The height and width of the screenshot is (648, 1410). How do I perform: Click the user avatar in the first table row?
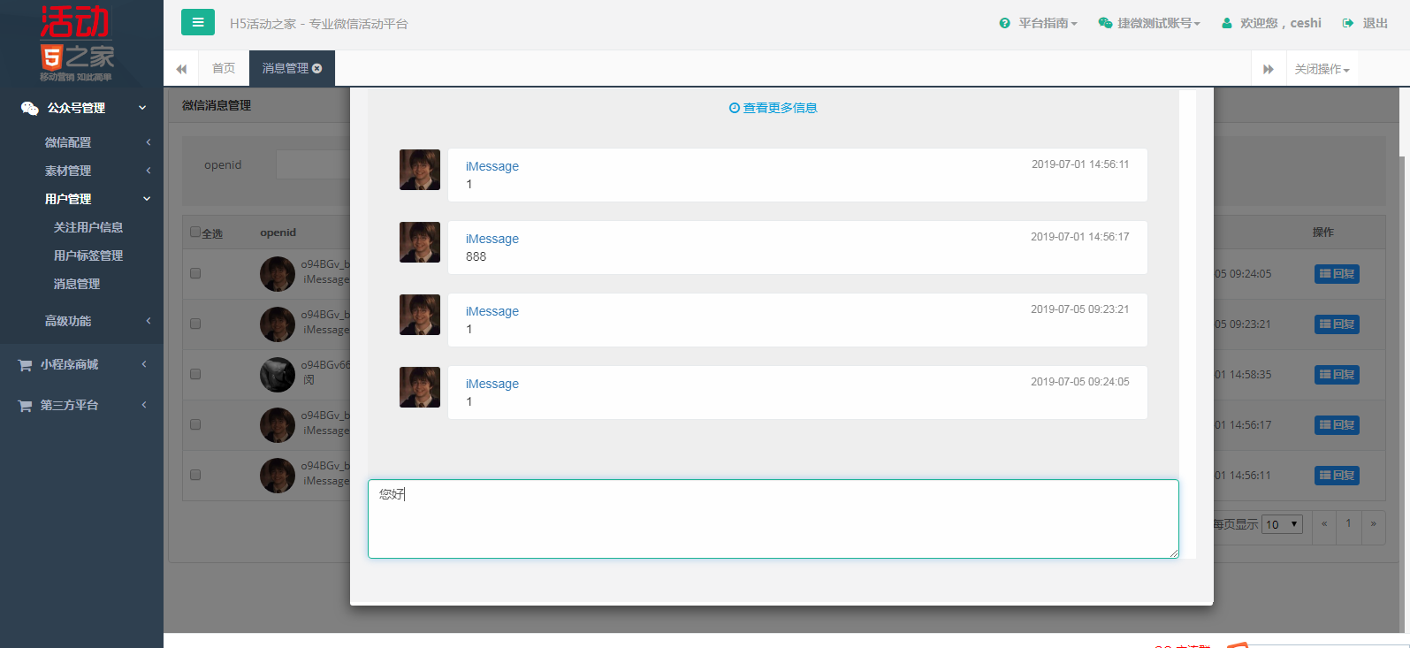(x=278, y=274)
